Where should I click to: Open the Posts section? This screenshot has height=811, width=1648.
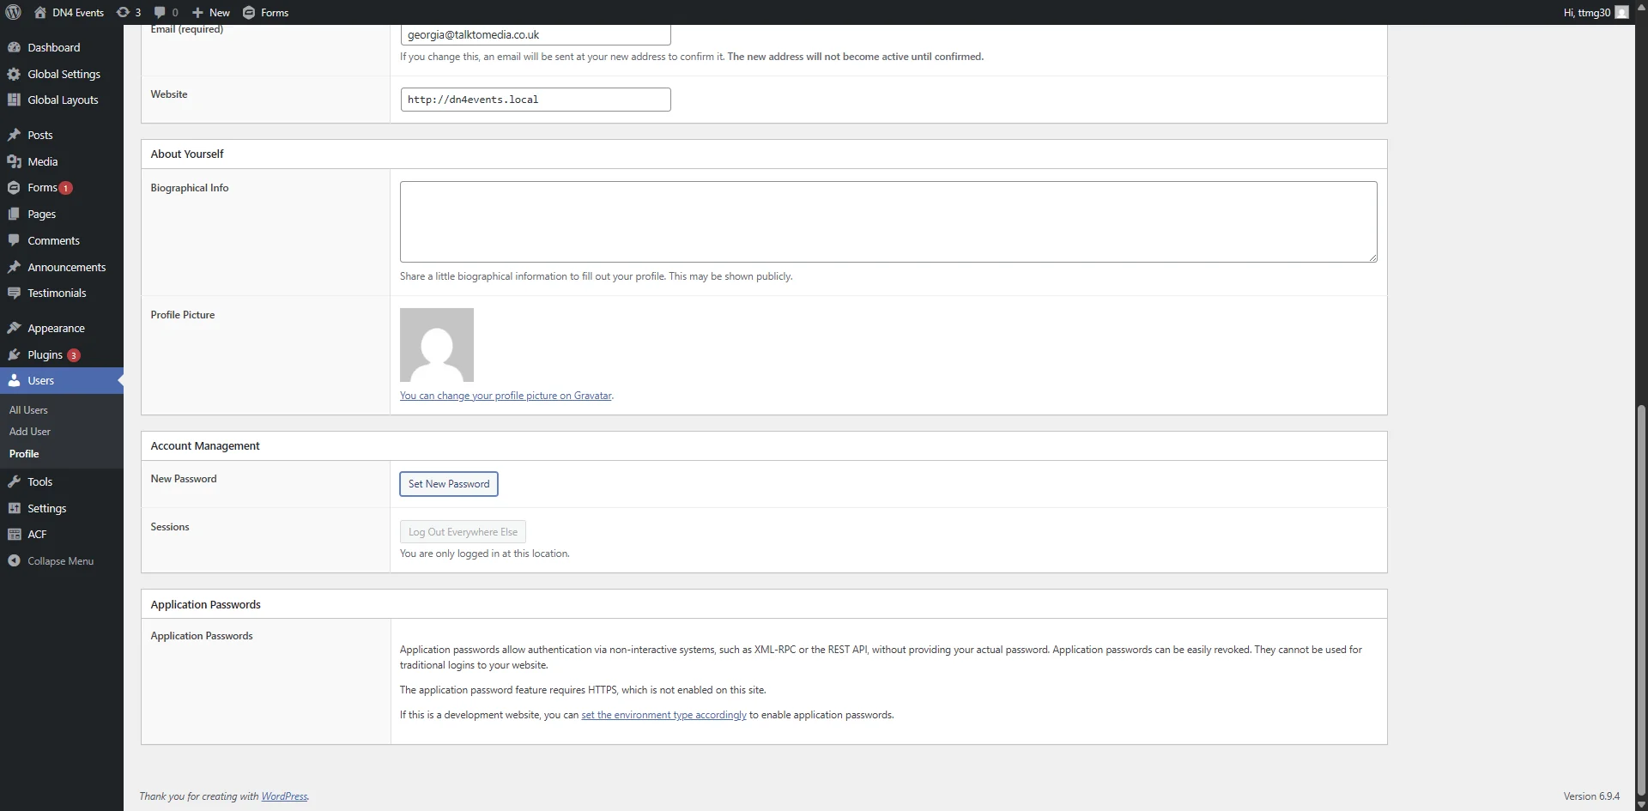pos(39,135)
